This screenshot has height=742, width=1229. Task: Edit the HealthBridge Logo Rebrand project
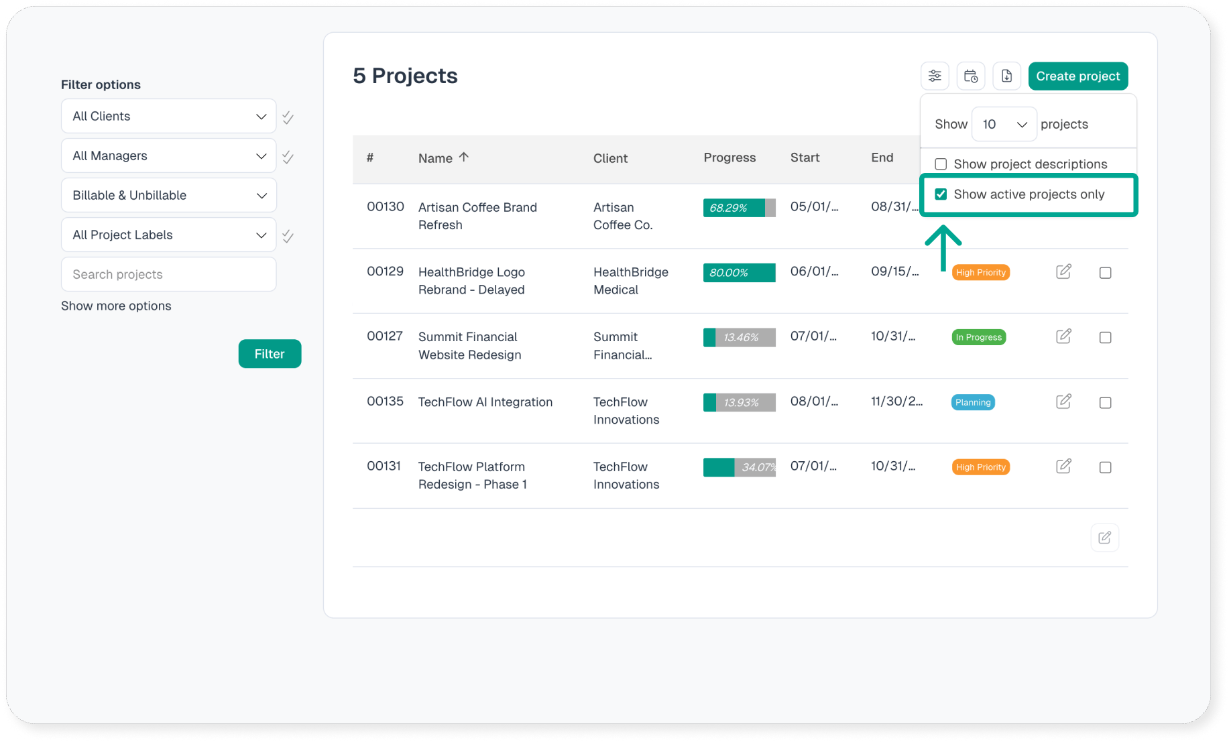[x=1063, y=272]
